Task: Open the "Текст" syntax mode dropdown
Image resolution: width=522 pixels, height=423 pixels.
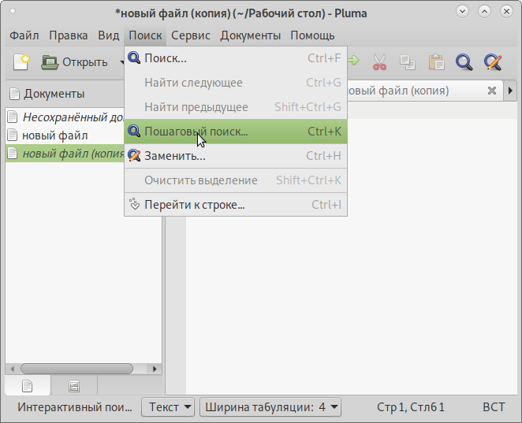Action: (168, 407)
